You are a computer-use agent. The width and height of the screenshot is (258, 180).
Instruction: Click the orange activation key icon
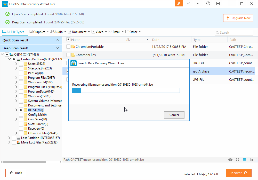(x=179, y=3)
